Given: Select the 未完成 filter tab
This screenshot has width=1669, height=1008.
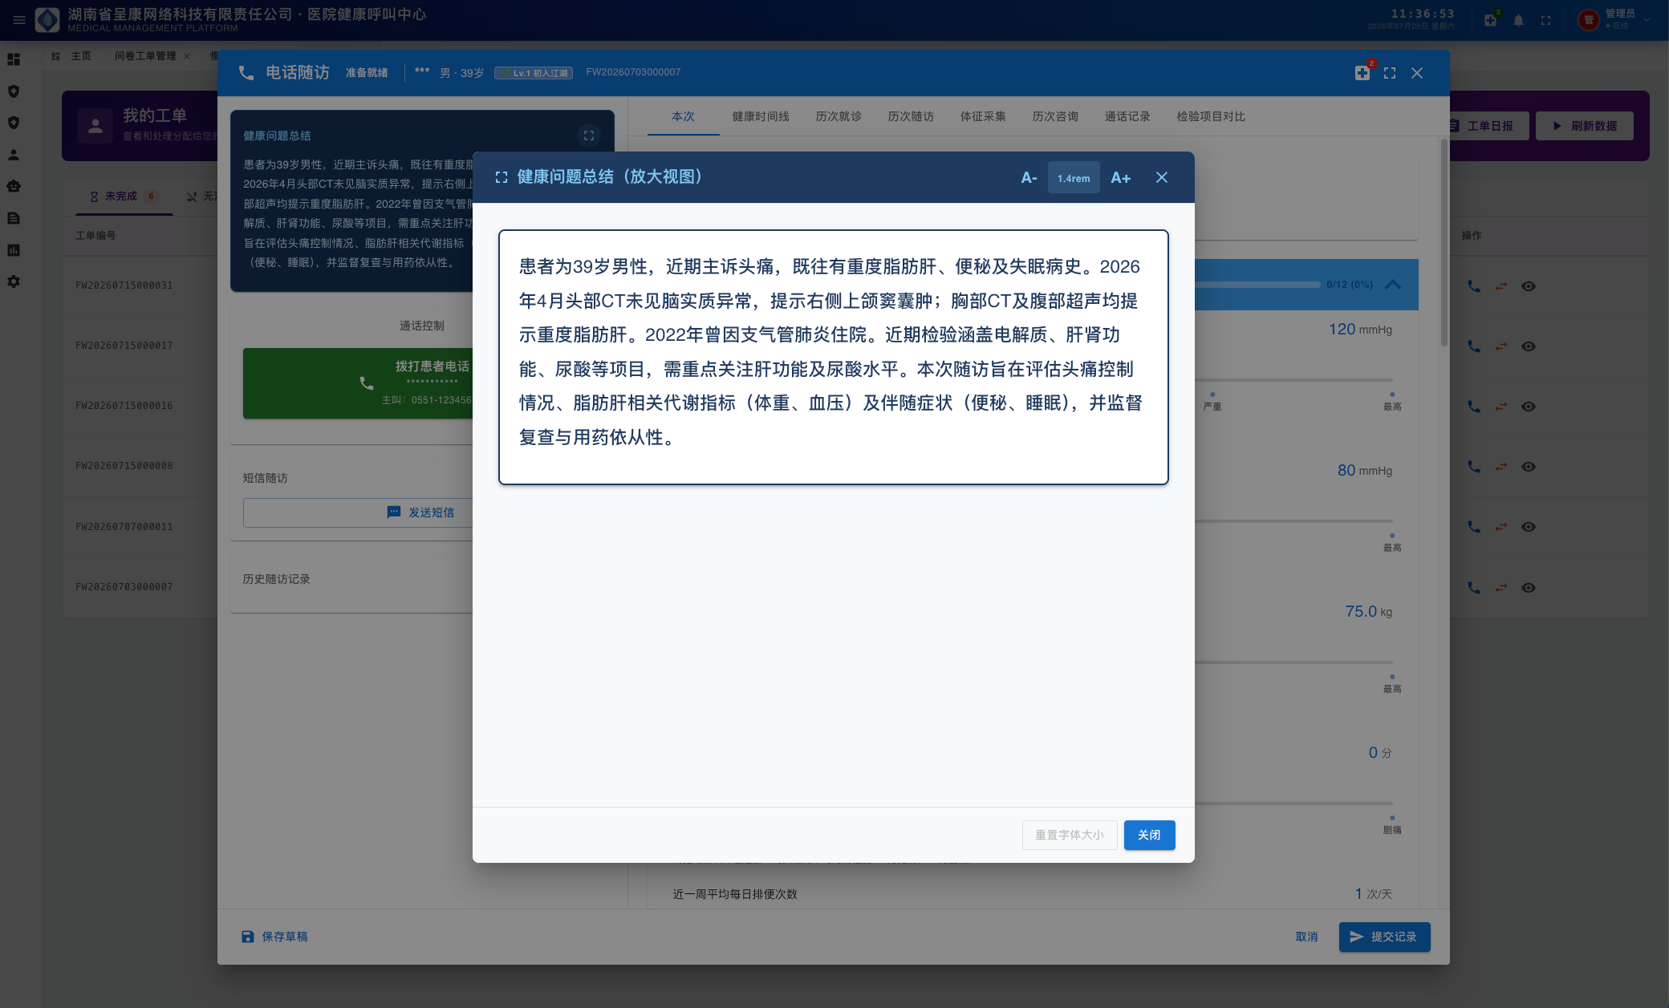Looking at the screenshot, I should pyautogui.click(x=124, y=196).
